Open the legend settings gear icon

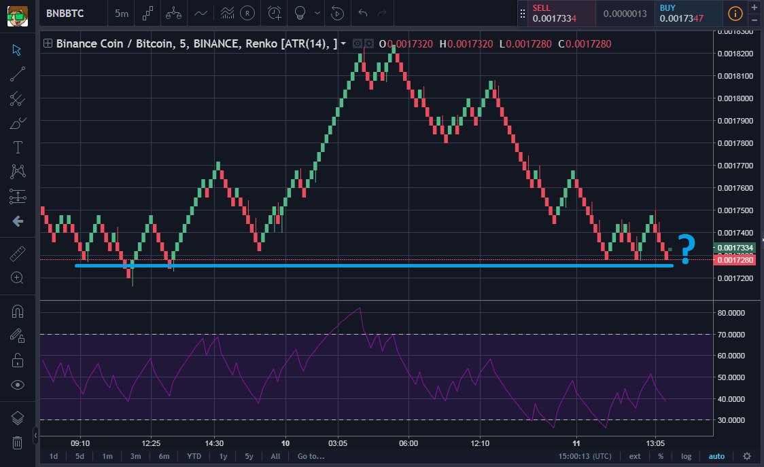point(369,43)
